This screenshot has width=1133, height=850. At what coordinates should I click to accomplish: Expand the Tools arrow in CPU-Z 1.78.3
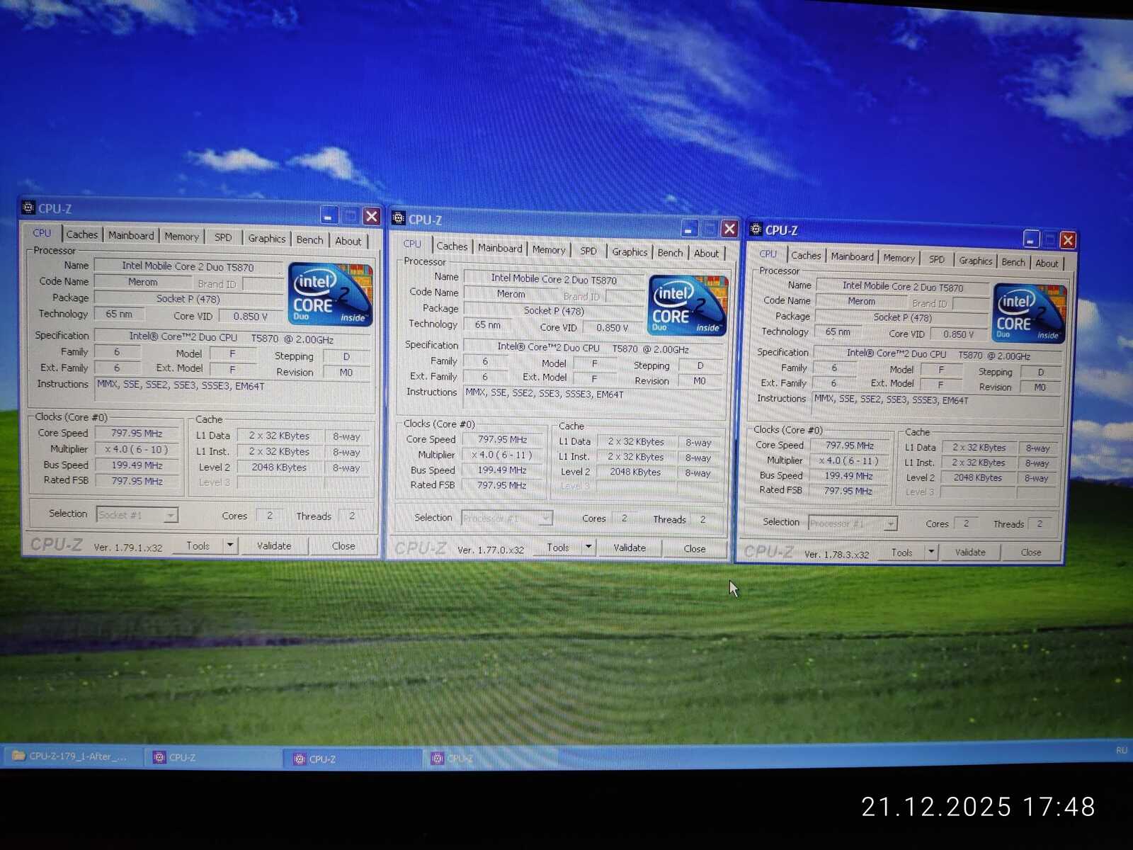(x=931, y=552)
